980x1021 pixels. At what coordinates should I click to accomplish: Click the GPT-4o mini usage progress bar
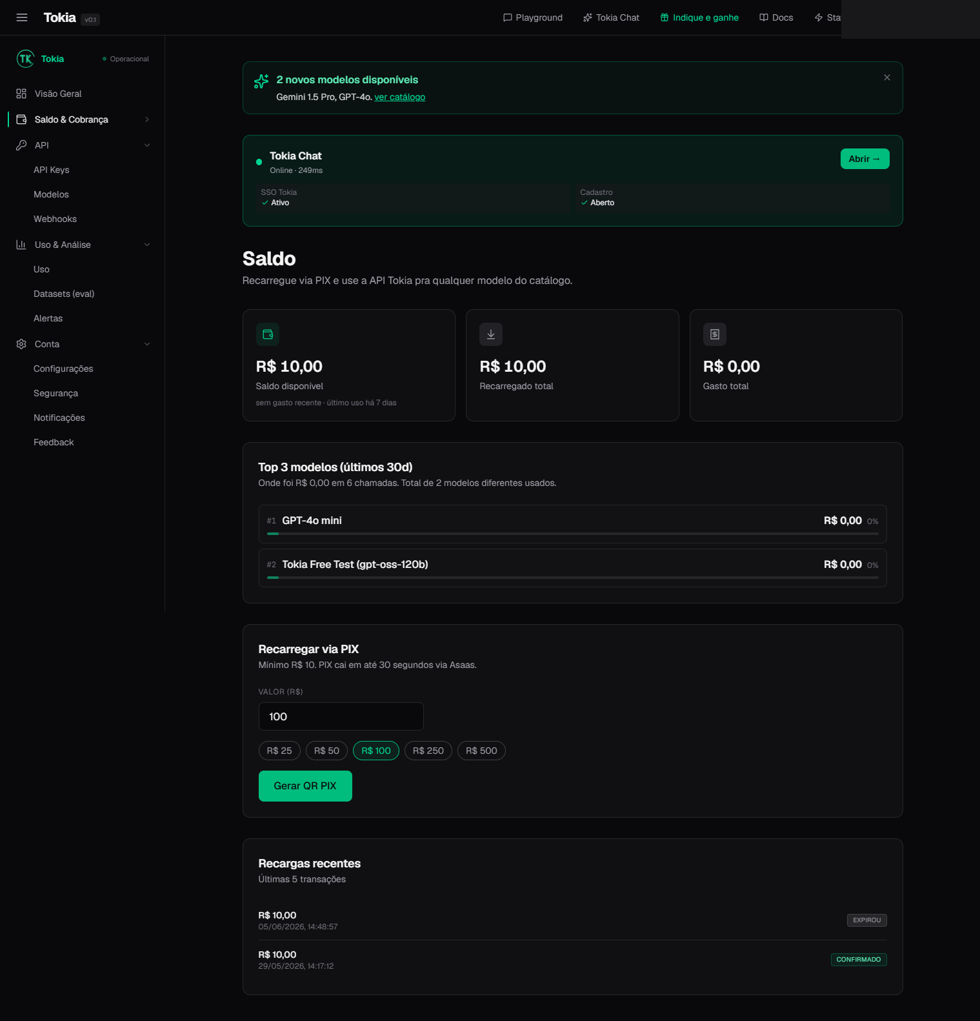click(573, 534)
